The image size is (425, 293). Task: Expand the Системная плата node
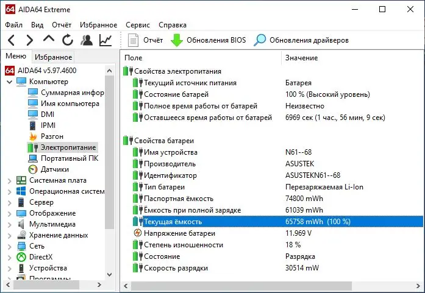(9, 181)
